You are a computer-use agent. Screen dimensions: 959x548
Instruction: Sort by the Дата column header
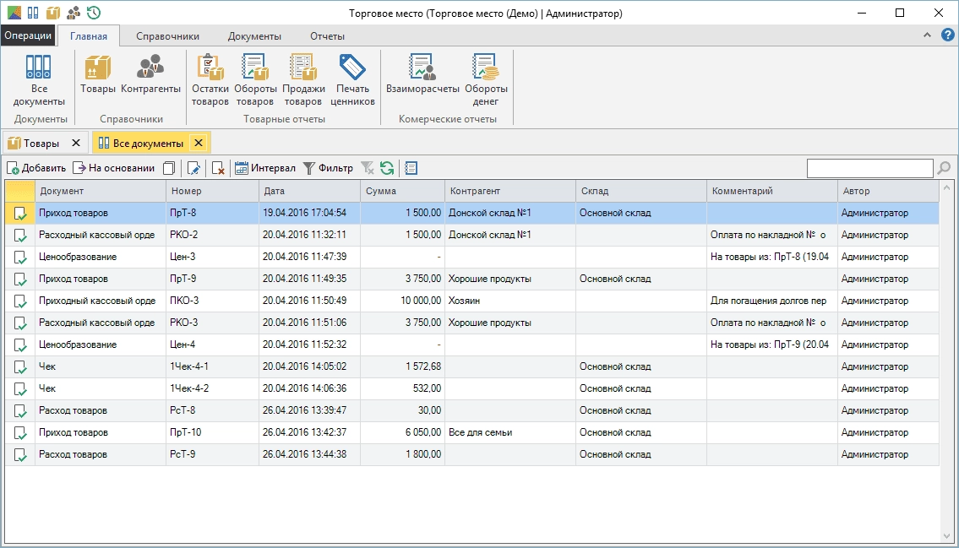[x=309, y=191]
